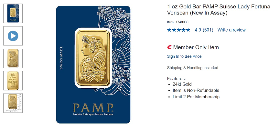
Task: Click the 4.9 rating score
Action: [198, 30]
